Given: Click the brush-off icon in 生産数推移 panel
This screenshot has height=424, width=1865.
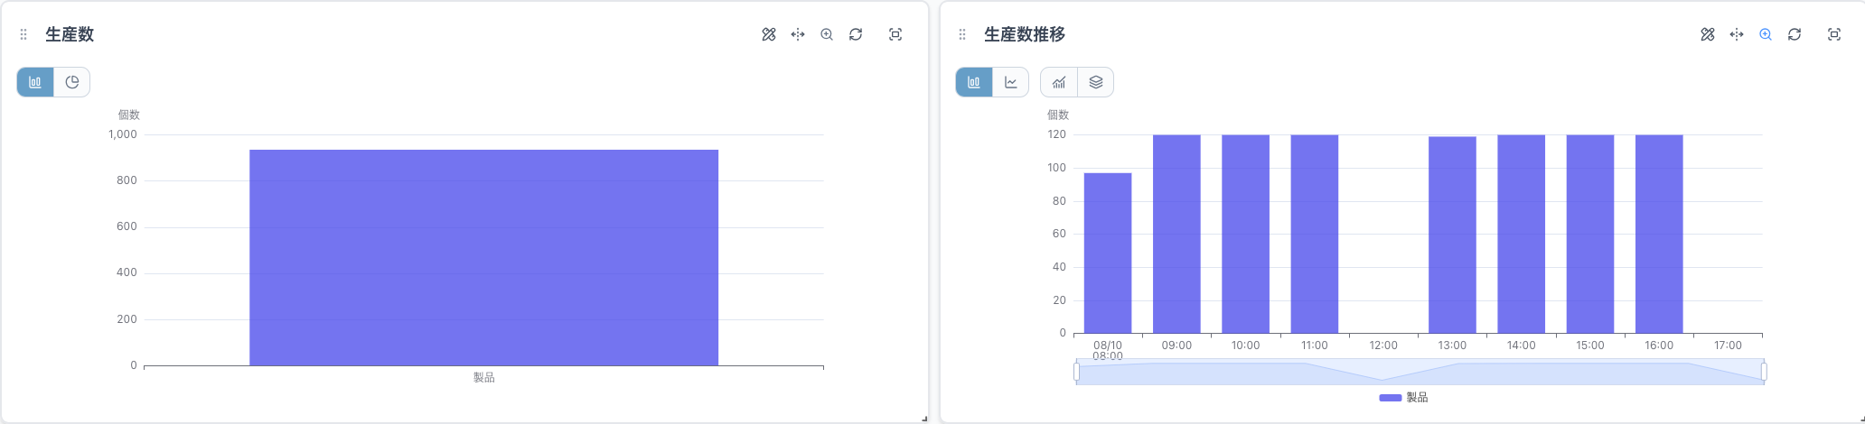Looking at the screenshot, I should (1708, 34).
